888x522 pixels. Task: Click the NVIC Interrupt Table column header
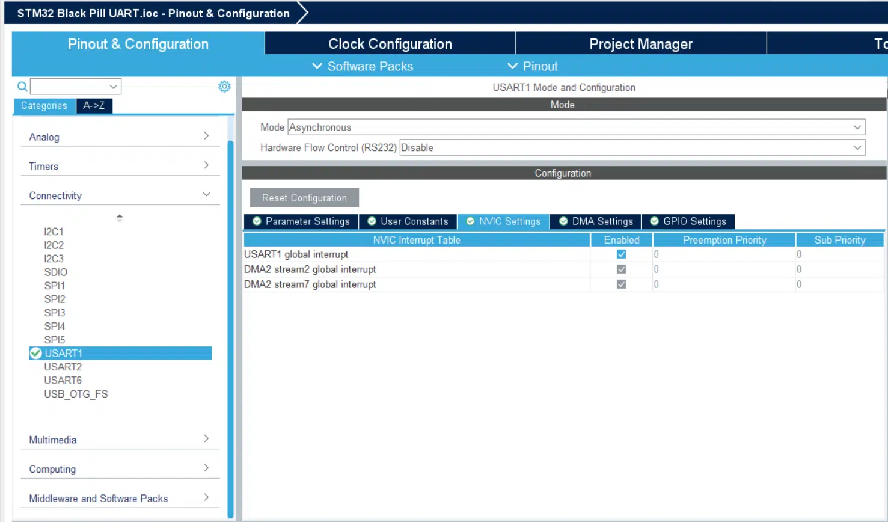coord(417,240)
